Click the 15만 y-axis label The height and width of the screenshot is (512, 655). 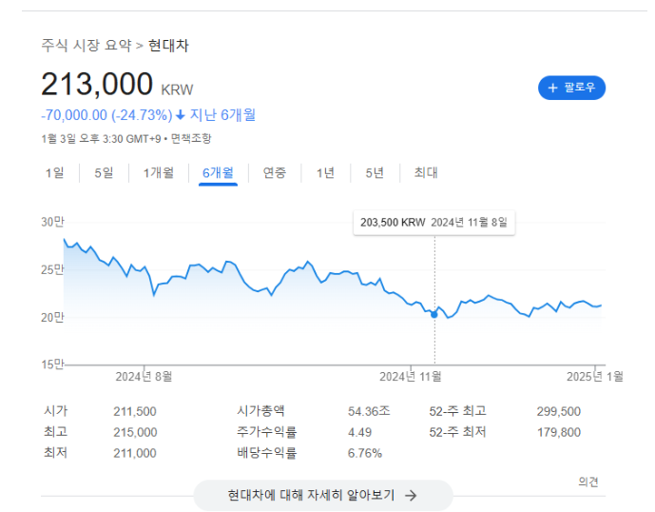[x=52, y=364]
